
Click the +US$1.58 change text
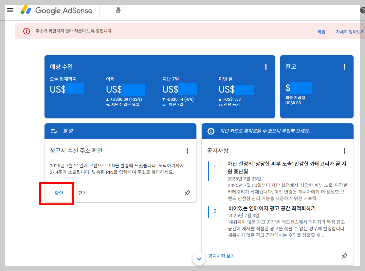point(230,99)
